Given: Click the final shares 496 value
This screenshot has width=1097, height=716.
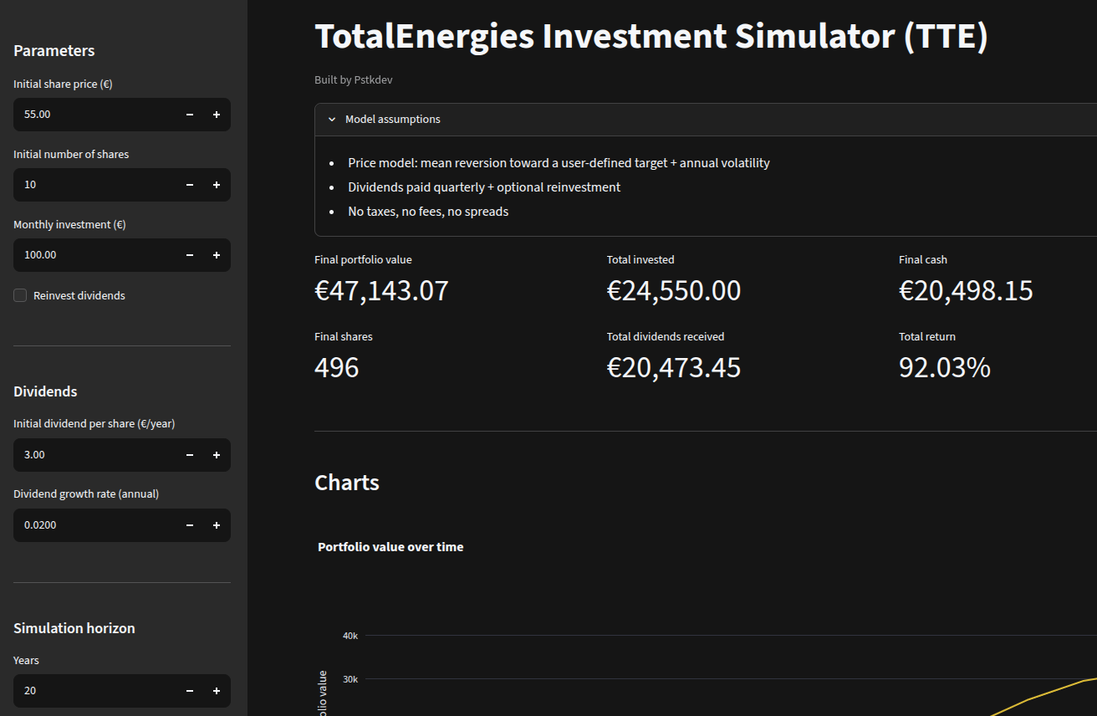Looking at the screenshot, I should point(337,367).
